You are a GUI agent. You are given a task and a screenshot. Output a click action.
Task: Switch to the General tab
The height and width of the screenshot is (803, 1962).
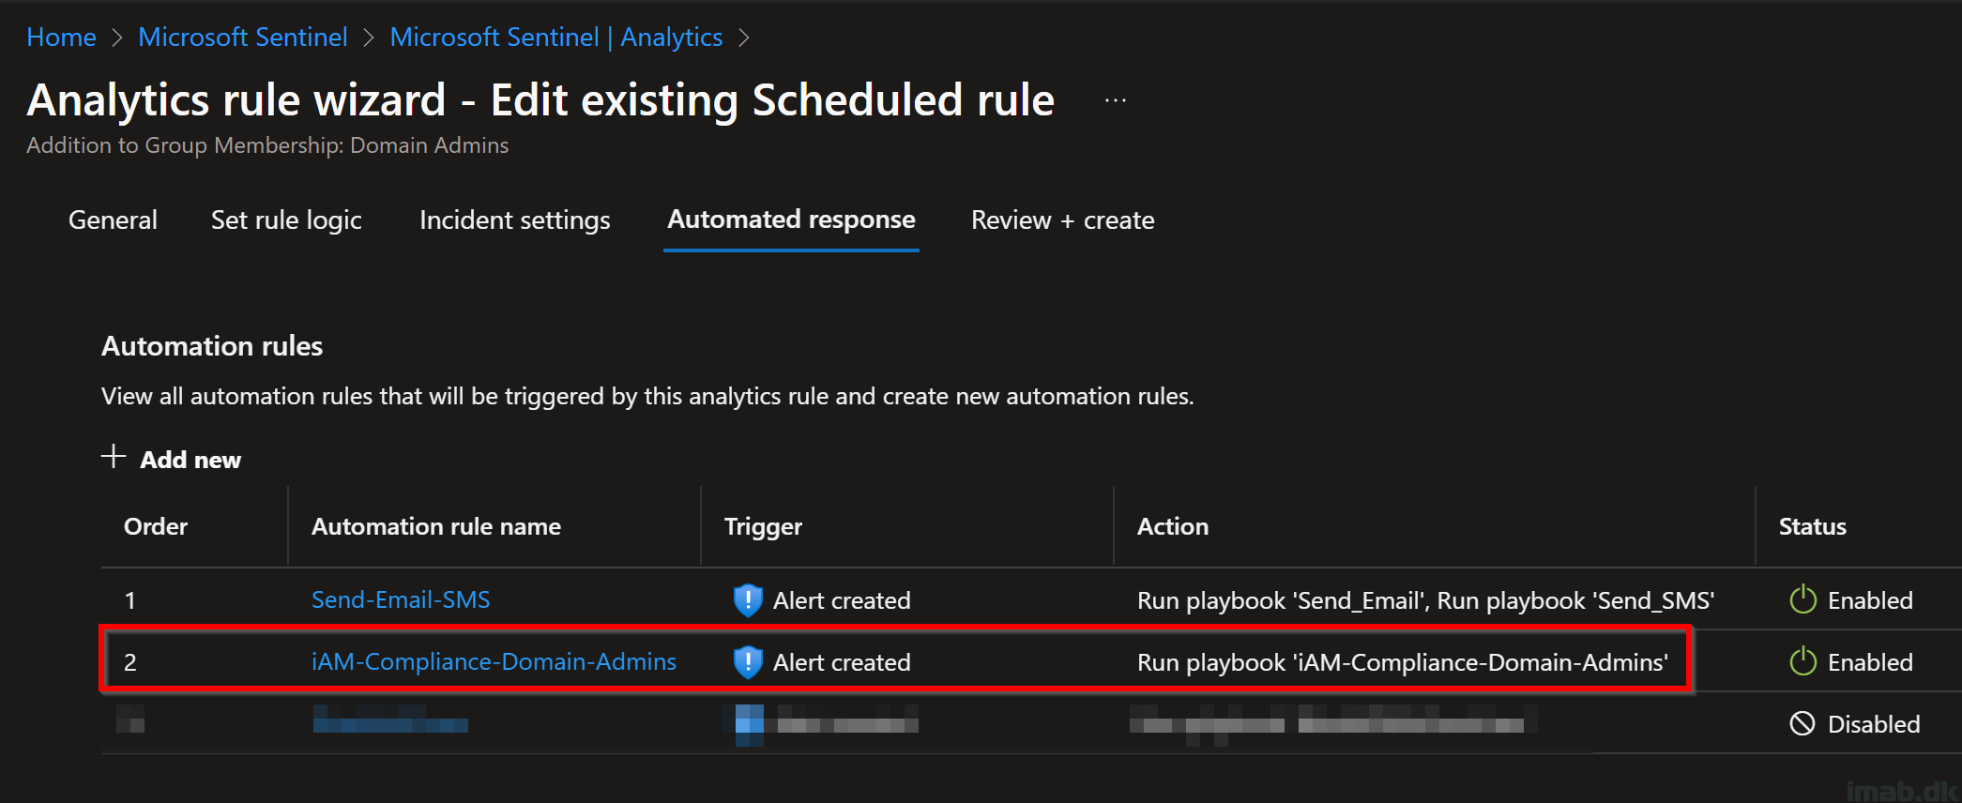[x=113, y=220]
